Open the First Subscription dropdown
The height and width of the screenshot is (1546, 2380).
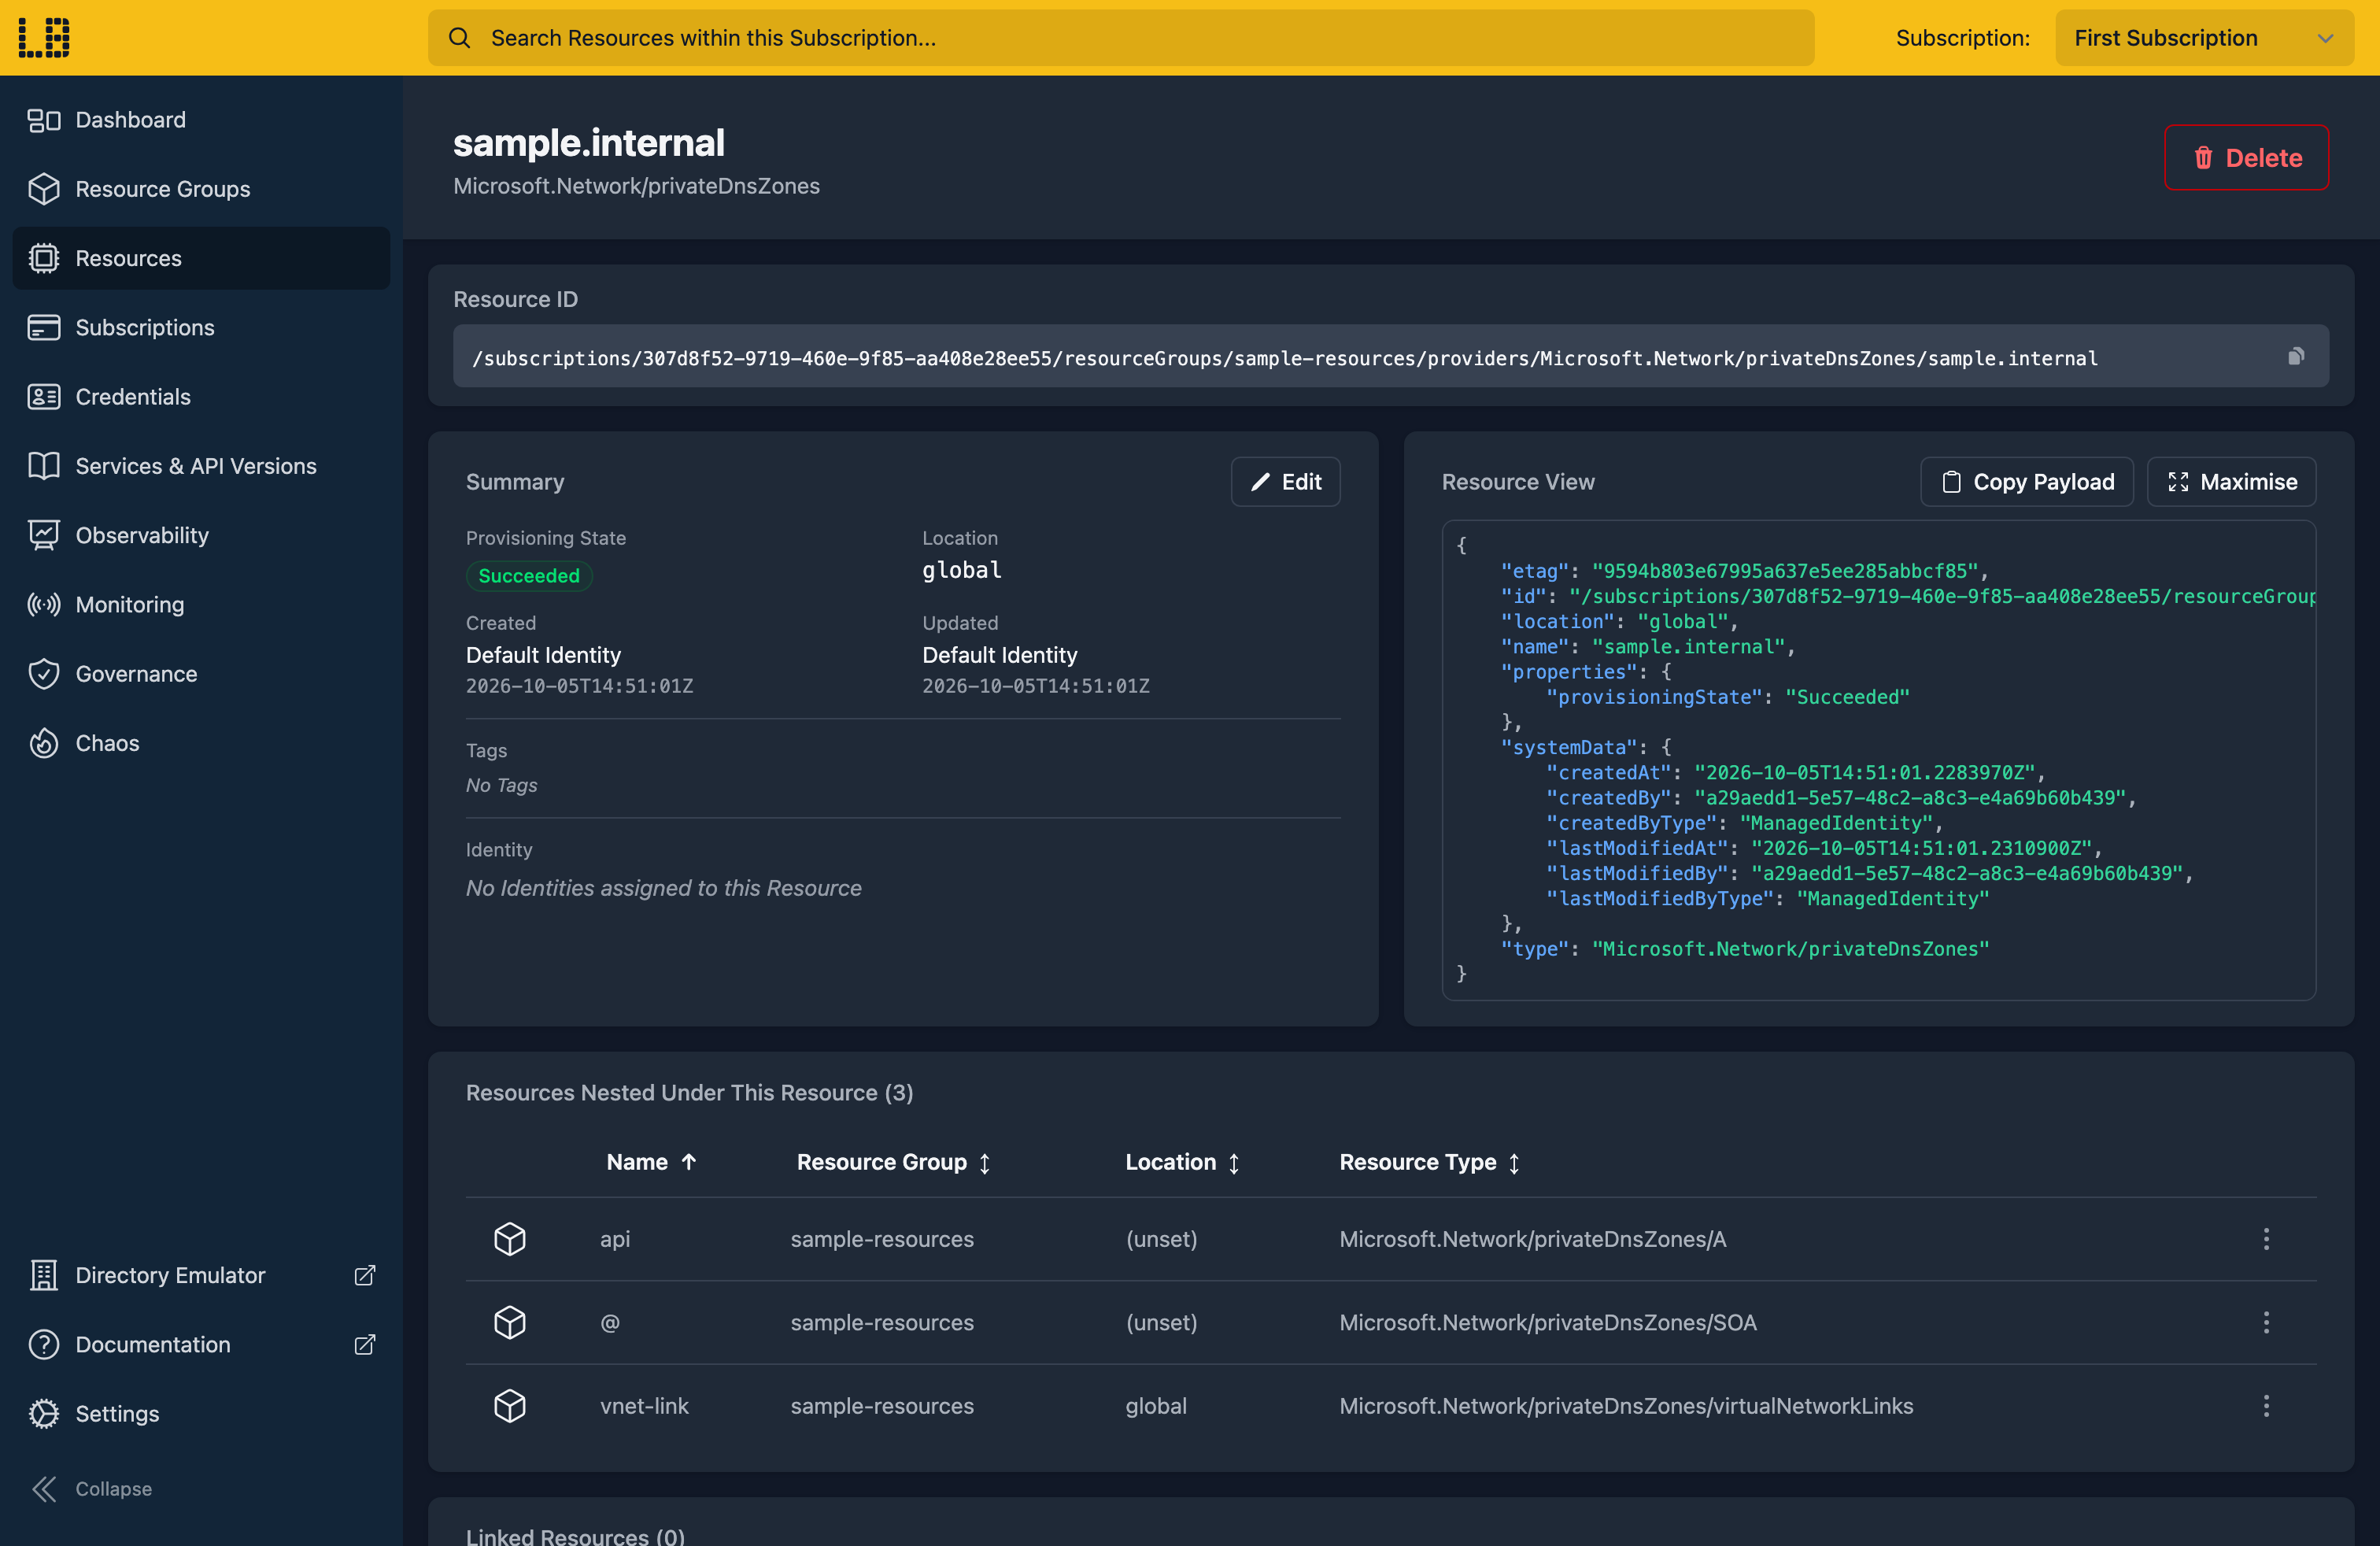coord(2204,38)
